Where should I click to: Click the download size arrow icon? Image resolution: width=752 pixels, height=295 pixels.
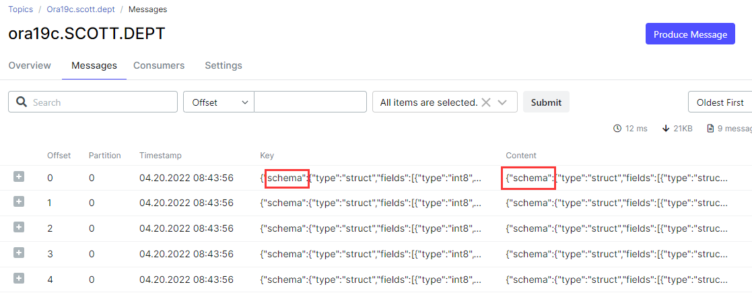[x=666, y=128]
